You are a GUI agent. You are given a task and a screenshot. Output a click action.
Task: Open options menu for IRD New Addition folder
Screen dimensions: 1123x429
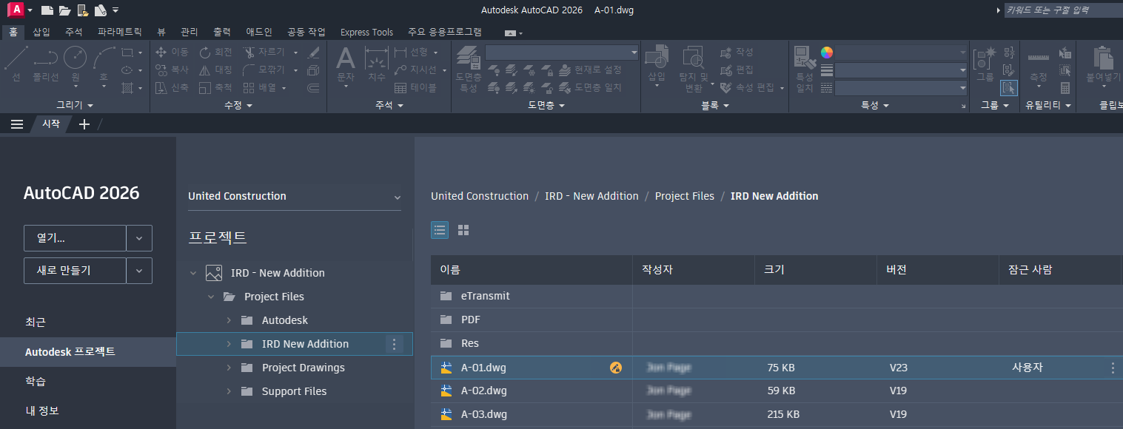pos(394,344)
